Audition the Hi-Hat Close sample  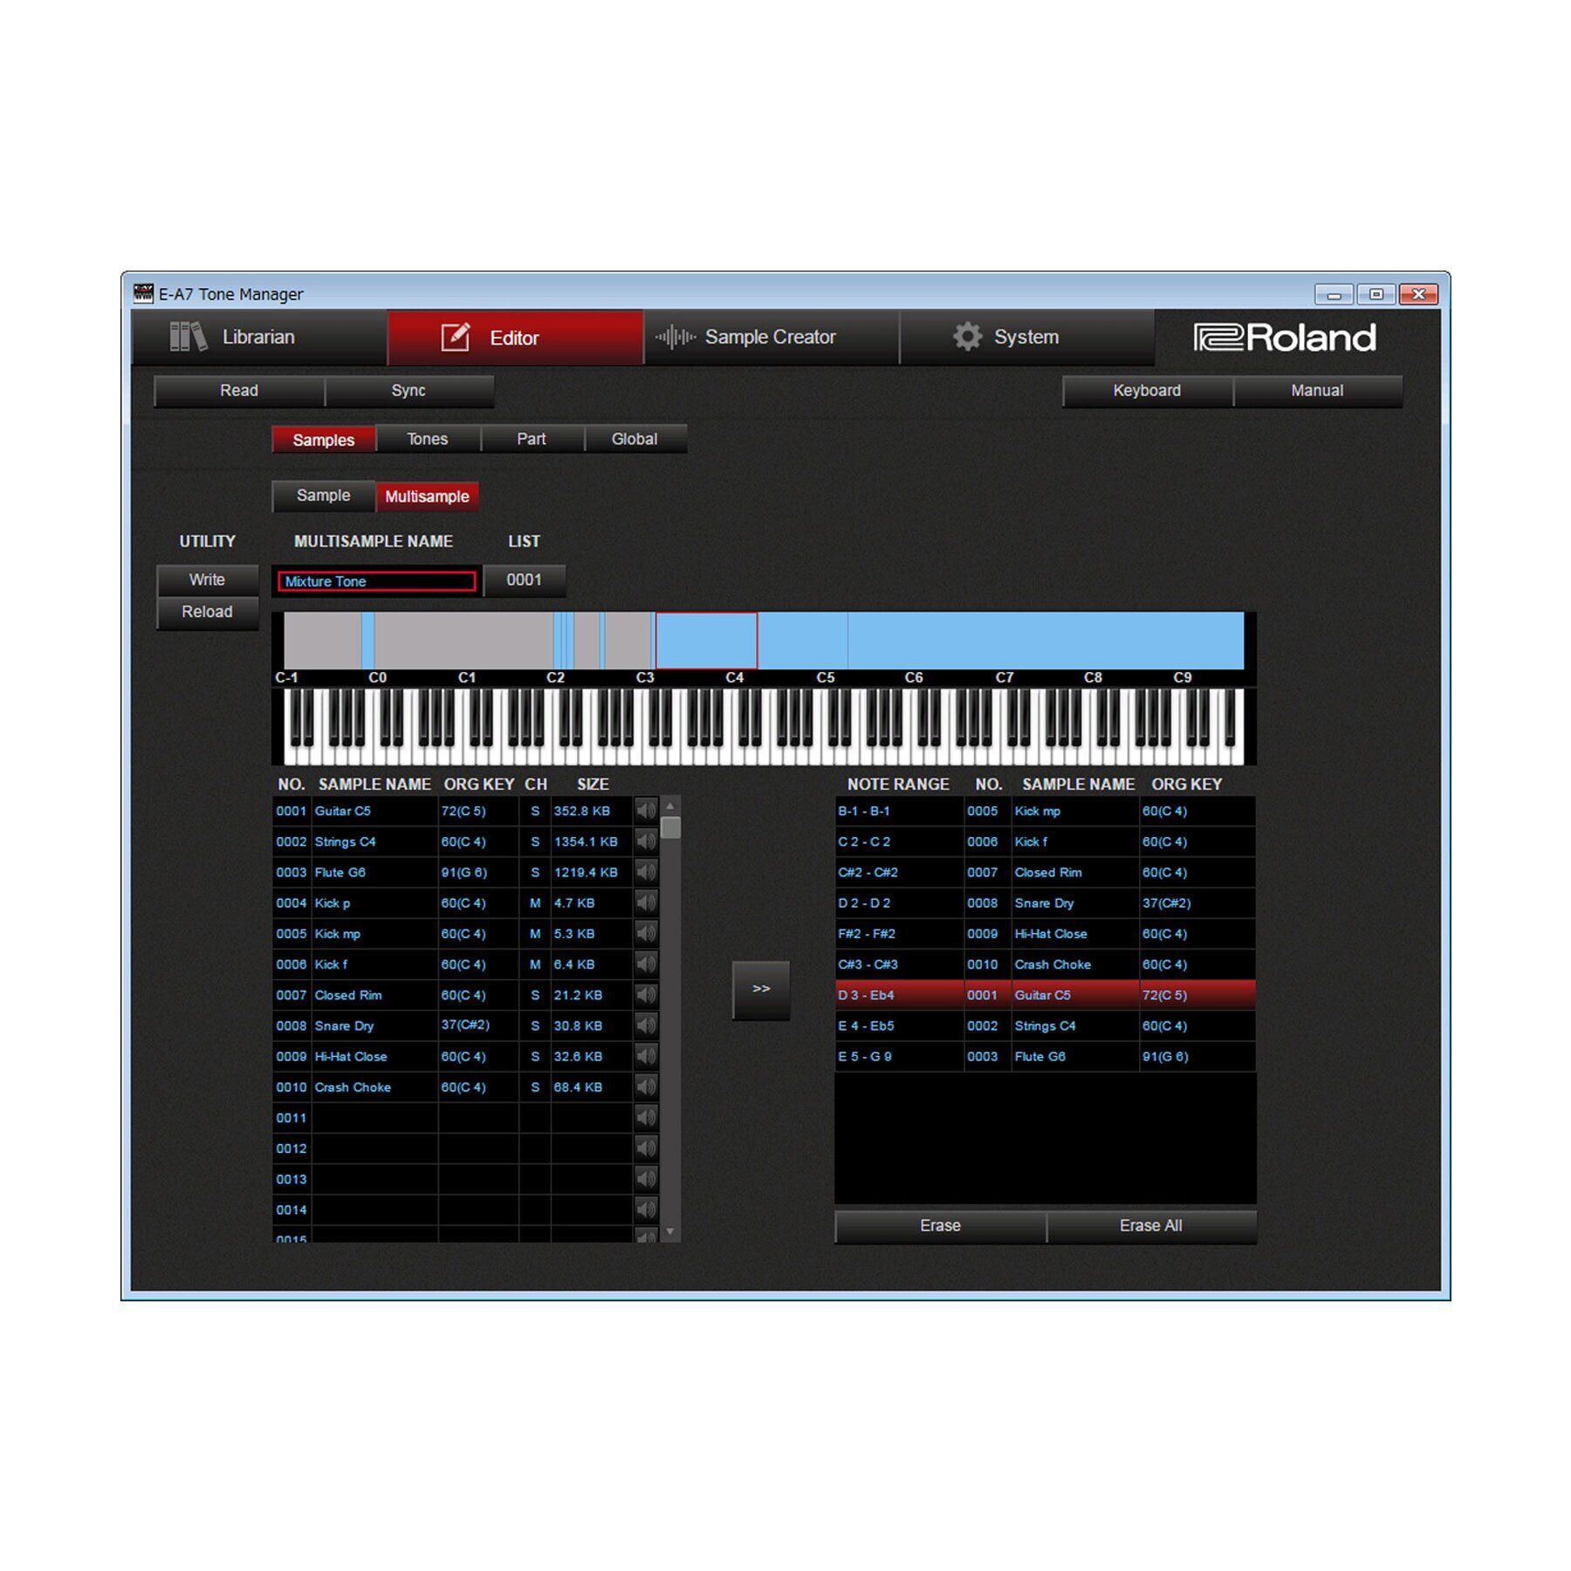point(646,1056)
